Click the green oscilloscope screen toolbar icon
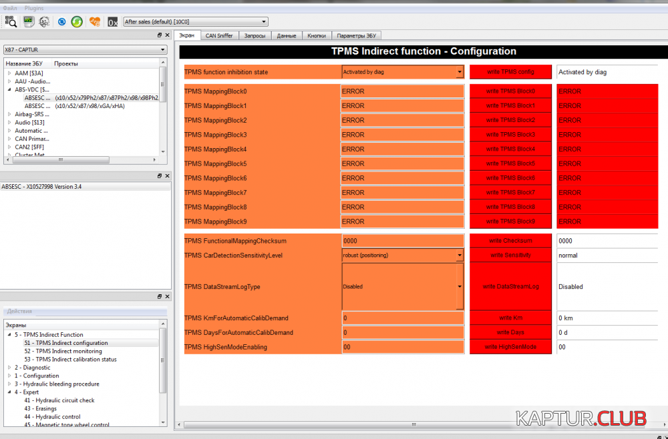The image size is (668, 439). click(x=29, y=21)
